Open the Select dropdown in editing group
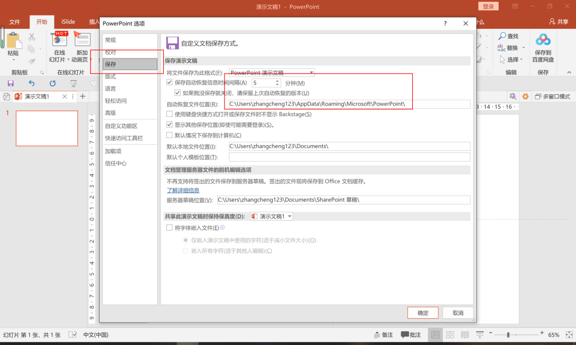576x345 pixels. click(x=521, y=60)
